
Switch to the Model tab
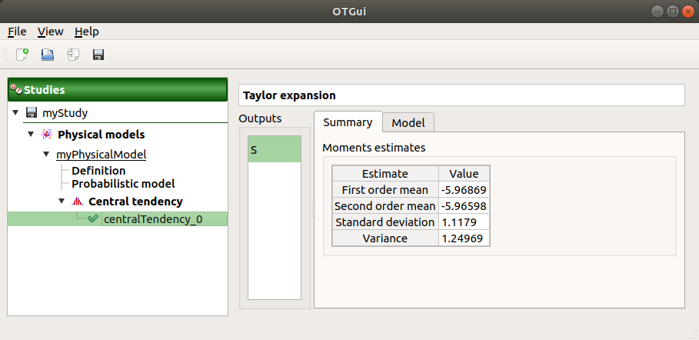pos(408,122)
